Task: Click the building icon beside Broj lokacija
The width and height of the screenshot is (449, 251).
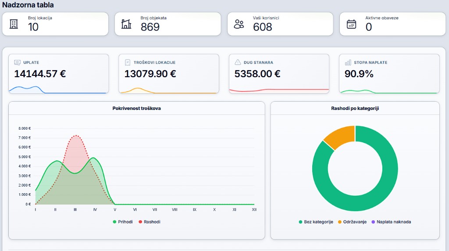Action: point(14,24)
